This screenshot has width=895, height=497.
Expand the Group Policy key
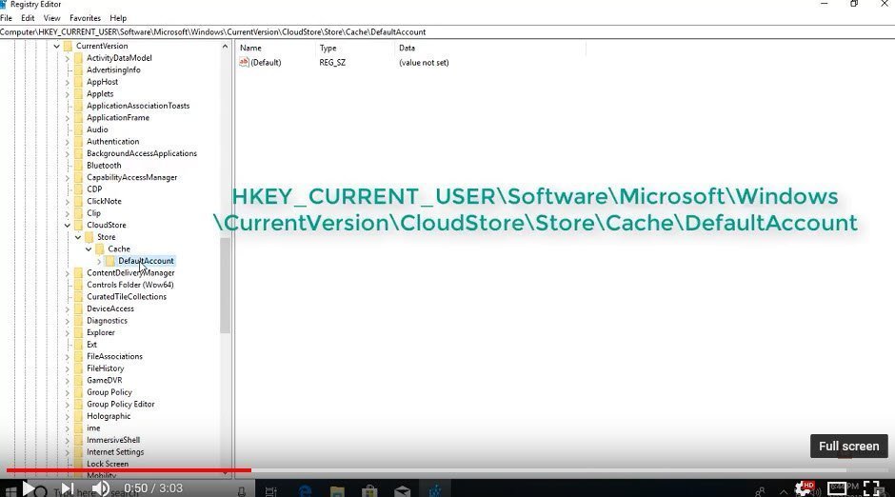[x=68, y=392]
